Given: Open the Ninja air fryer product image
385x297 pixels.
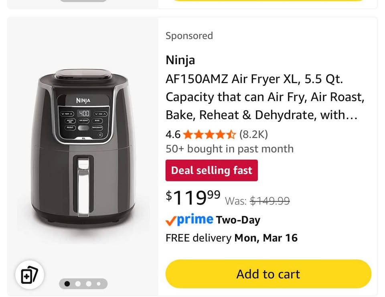Looking at the screenshot, I should (x=83, y=148).
